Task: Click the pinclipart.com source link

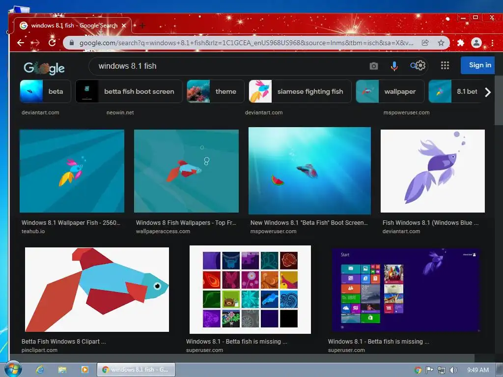Action: coord(39,350)
